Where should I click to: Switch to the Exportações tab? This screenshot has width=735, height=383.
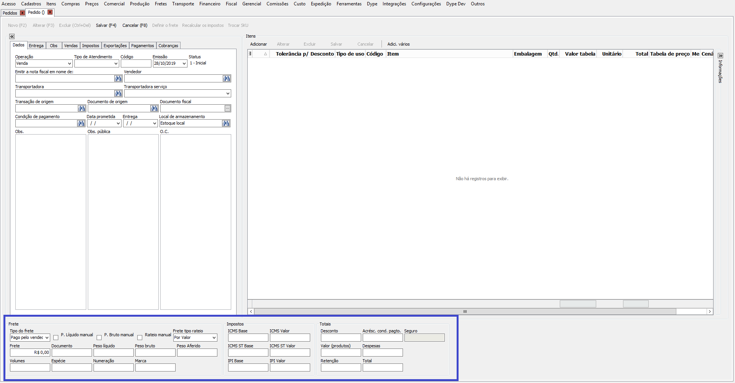[x=115, y=46]
